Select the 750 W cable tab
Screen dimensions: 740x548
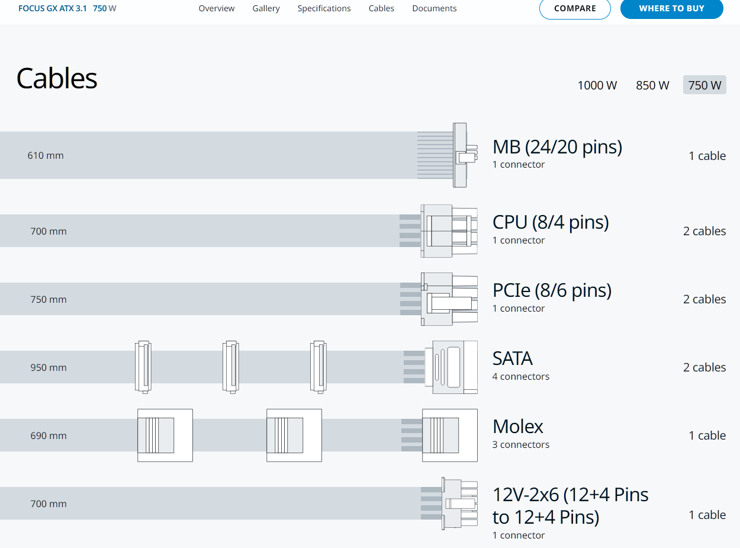pyautogui.click(x=704, y=85)
